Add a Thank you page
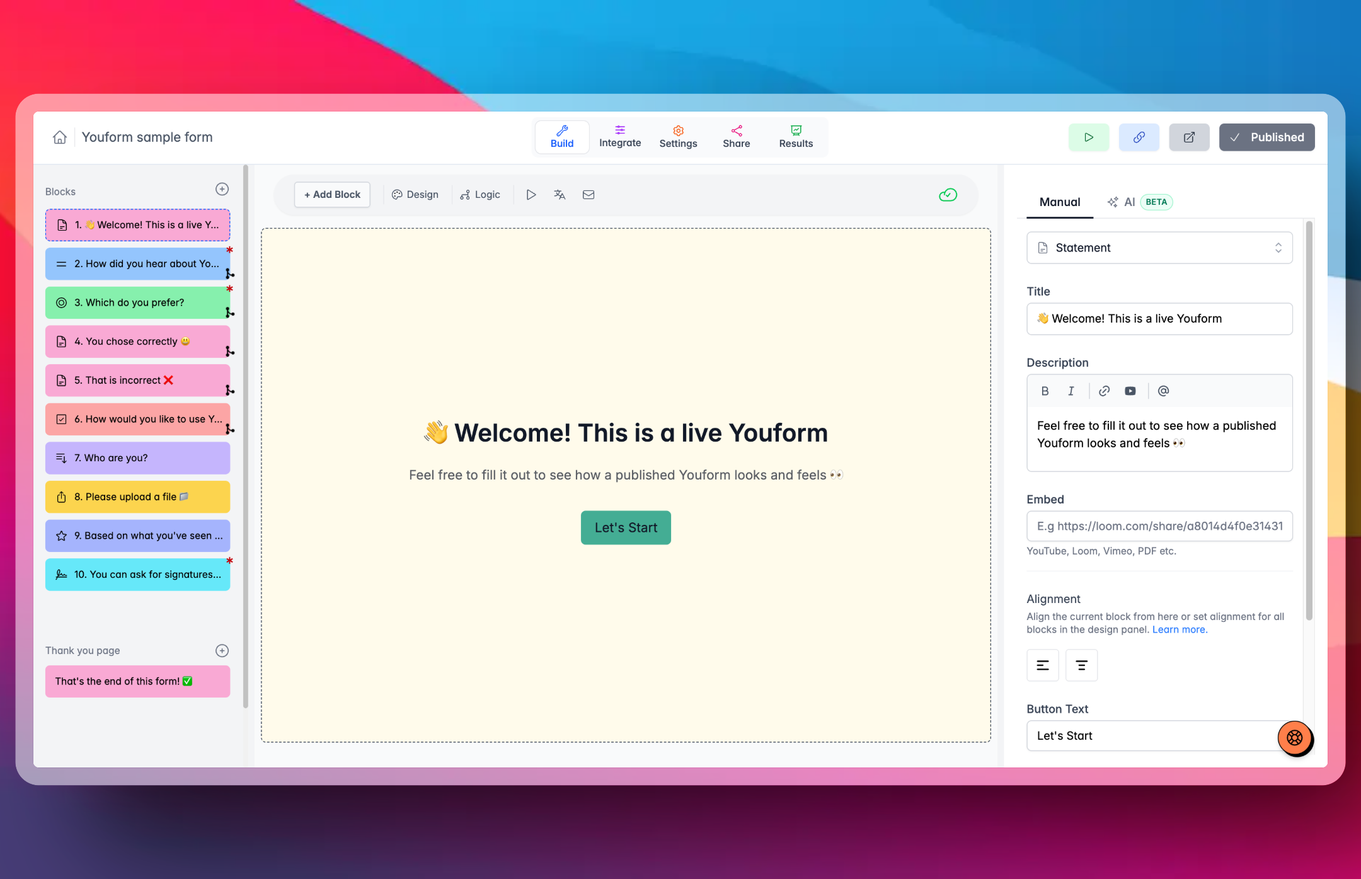 tap(222, 651)
